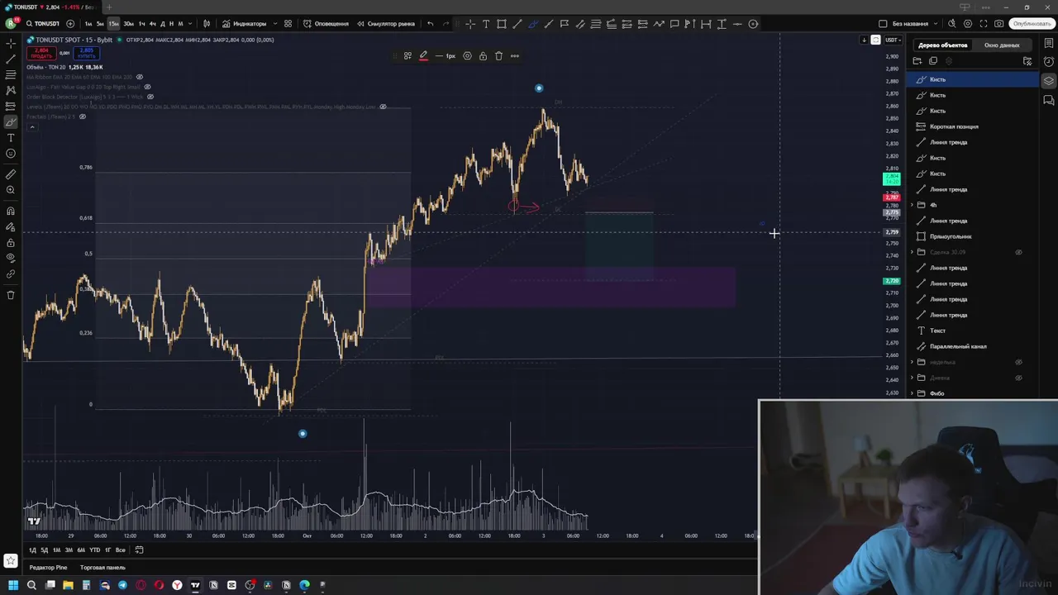Lock the selected drawing

coord(483,56)
